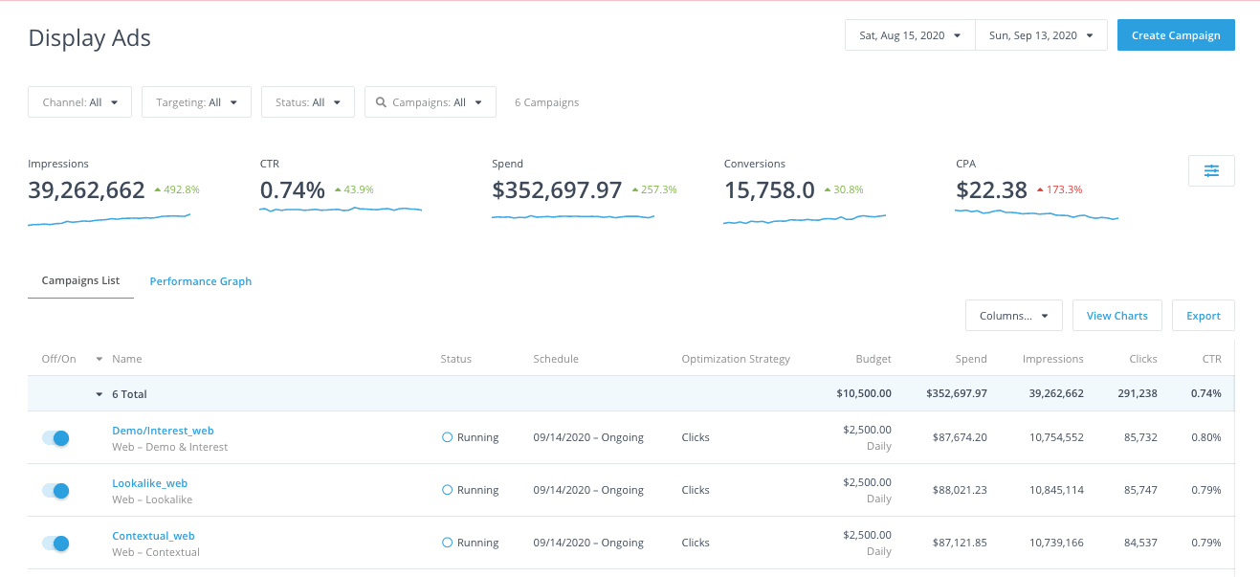The height and width of the screenshot is (577, 1260).
Task: Open the Channel filter dropdown
Action: tap(80, 102)
